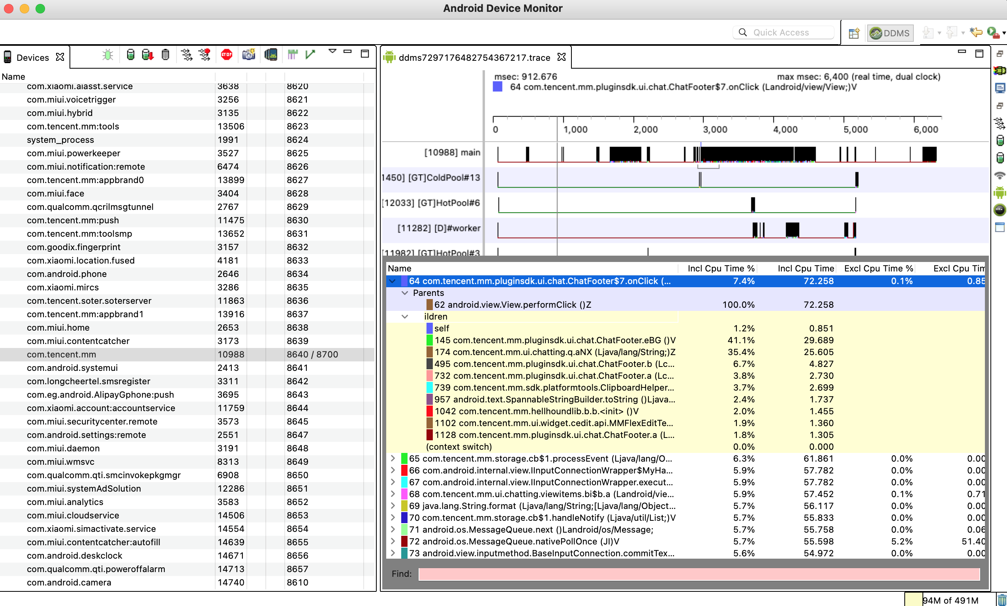Click the green bug debug process icon
The height and width of the screenshot is (606, 1007).
pos(108,55)
